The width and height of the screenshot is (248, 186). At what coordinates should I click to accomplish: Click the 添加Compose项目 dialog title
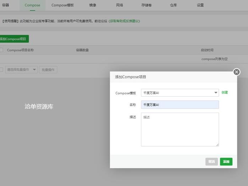point(130,77)
